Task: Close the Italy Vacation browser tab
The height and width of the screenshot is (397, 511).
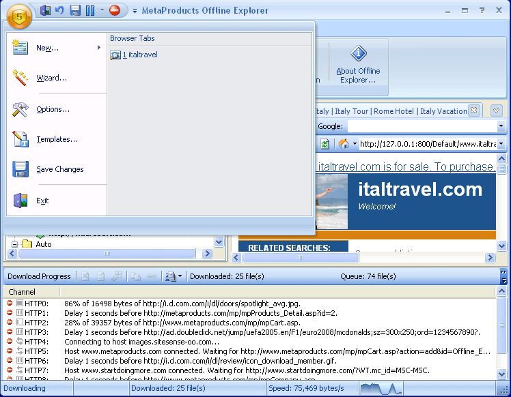Action: tap(474, 111)
